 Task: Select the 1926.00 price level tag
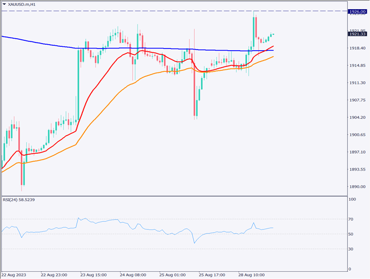click(x=358, y=11)
